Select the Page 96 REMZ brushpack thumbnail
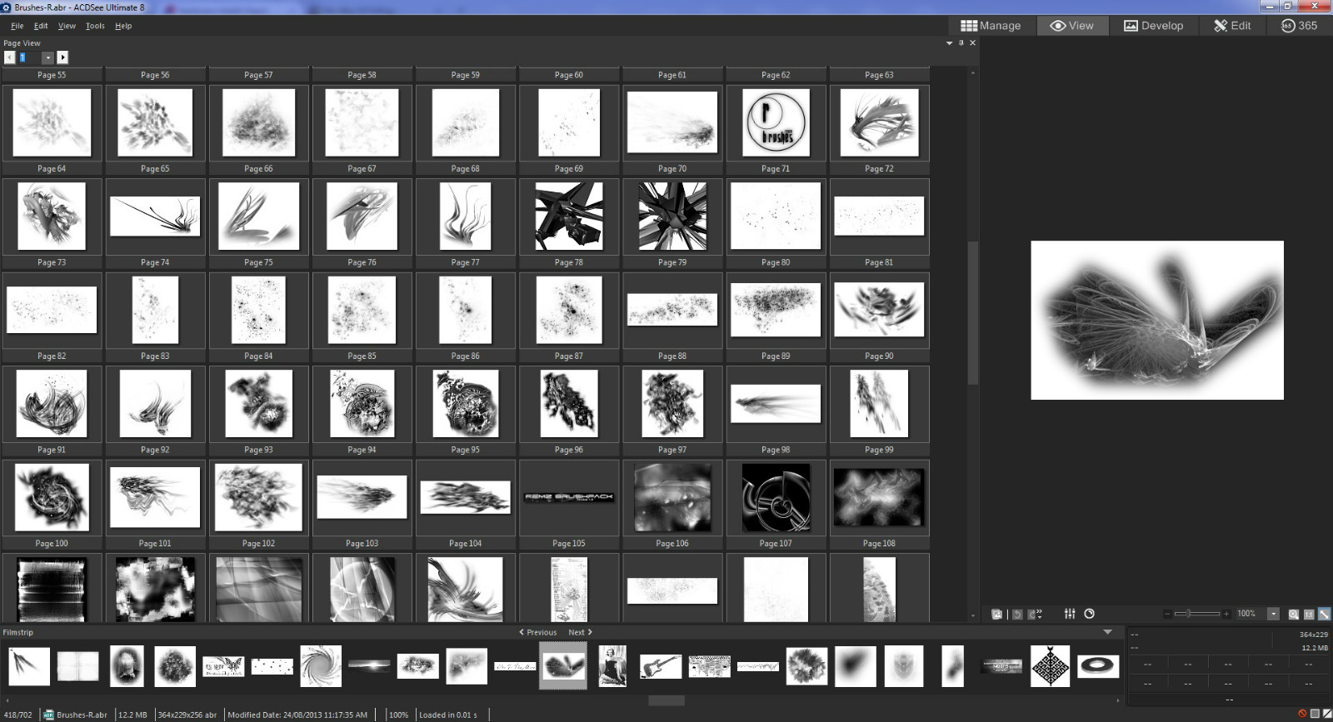 (569, 497)
